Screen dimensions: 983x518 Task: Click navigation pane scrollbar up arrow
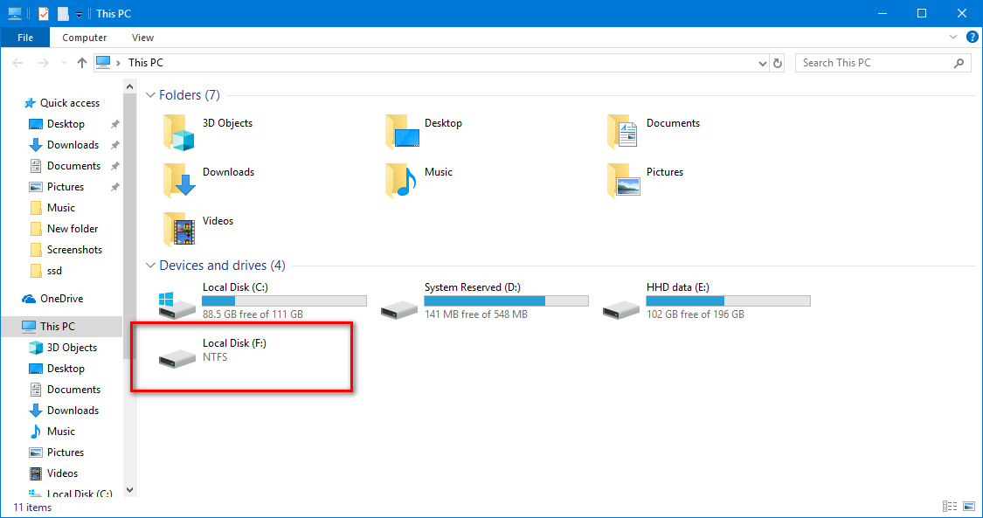coord(130,86)
